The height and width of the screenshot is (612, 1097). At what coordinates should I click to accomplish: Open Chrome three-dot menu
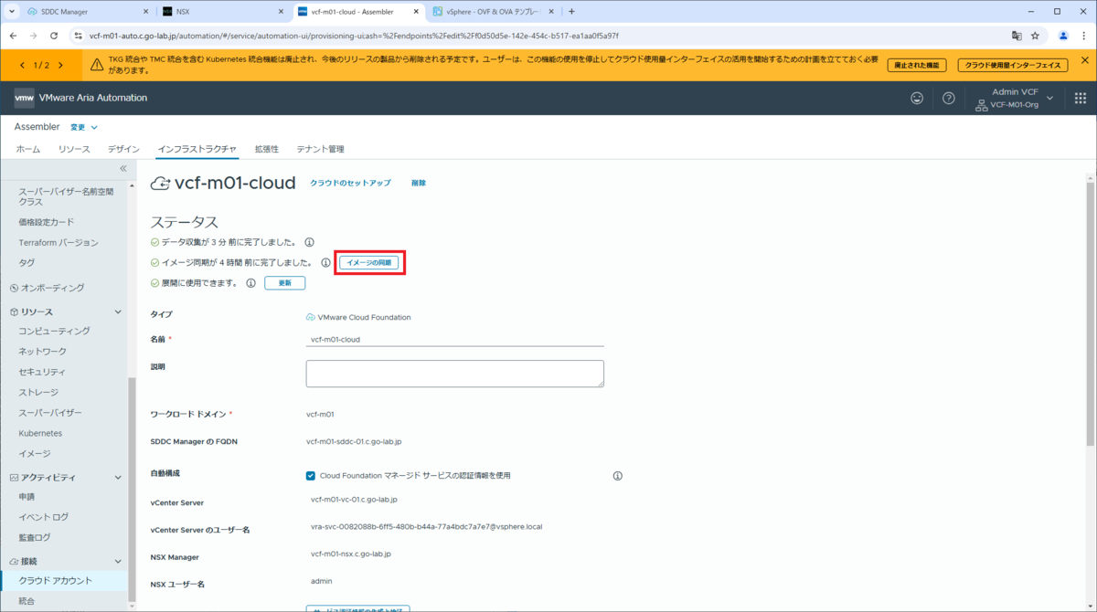tap(1084, 36)
